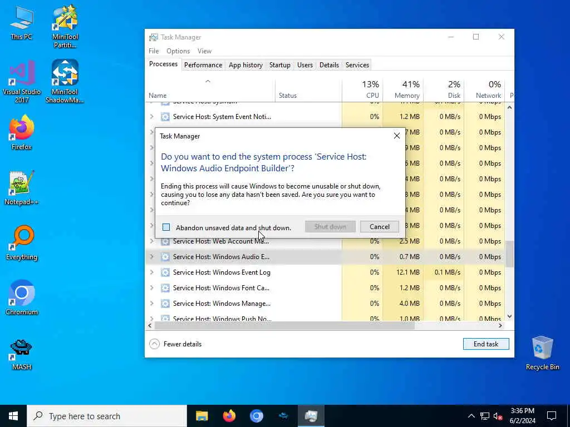Sort processes by Name column

point(210,90)
